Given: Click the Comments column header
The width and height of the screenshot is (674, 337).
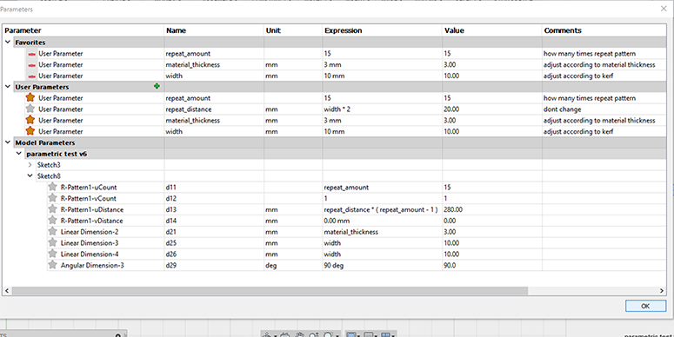Looking at the screenshot, I should pos(604,30).
